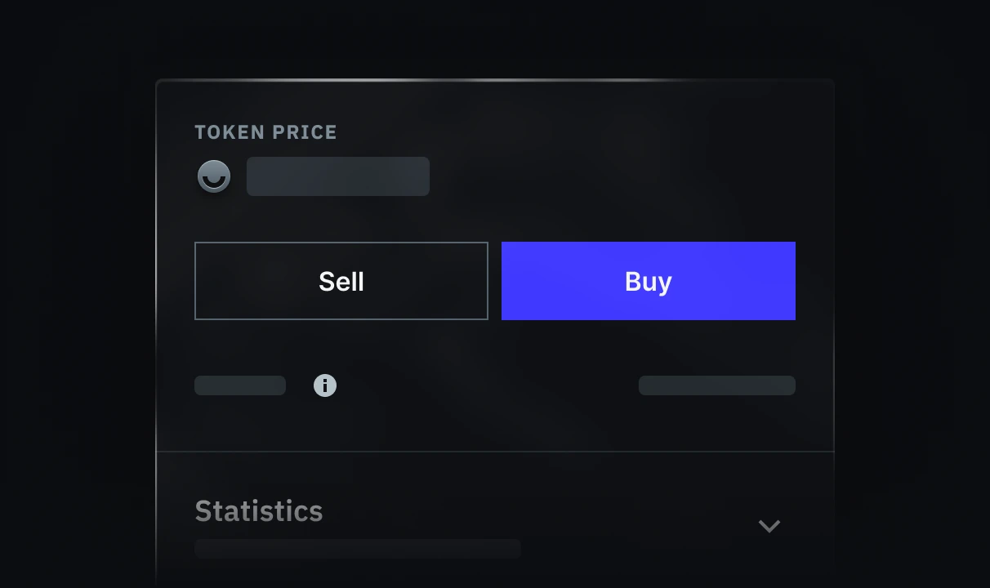Open the tooltip via the circular info icon

click(325, 385)
